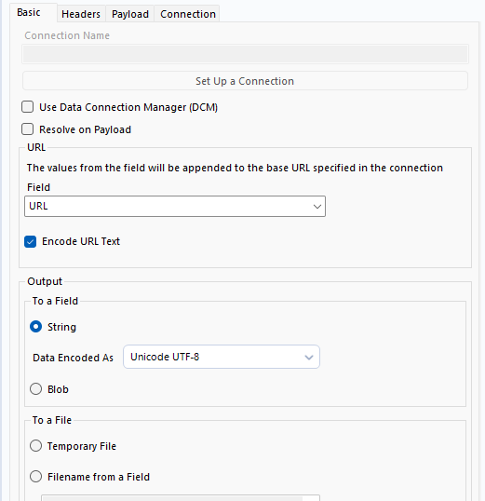Enable Use Data Connection Manager (DCM)
This screenshot has height=501, width=485.
tap(28, 107)
